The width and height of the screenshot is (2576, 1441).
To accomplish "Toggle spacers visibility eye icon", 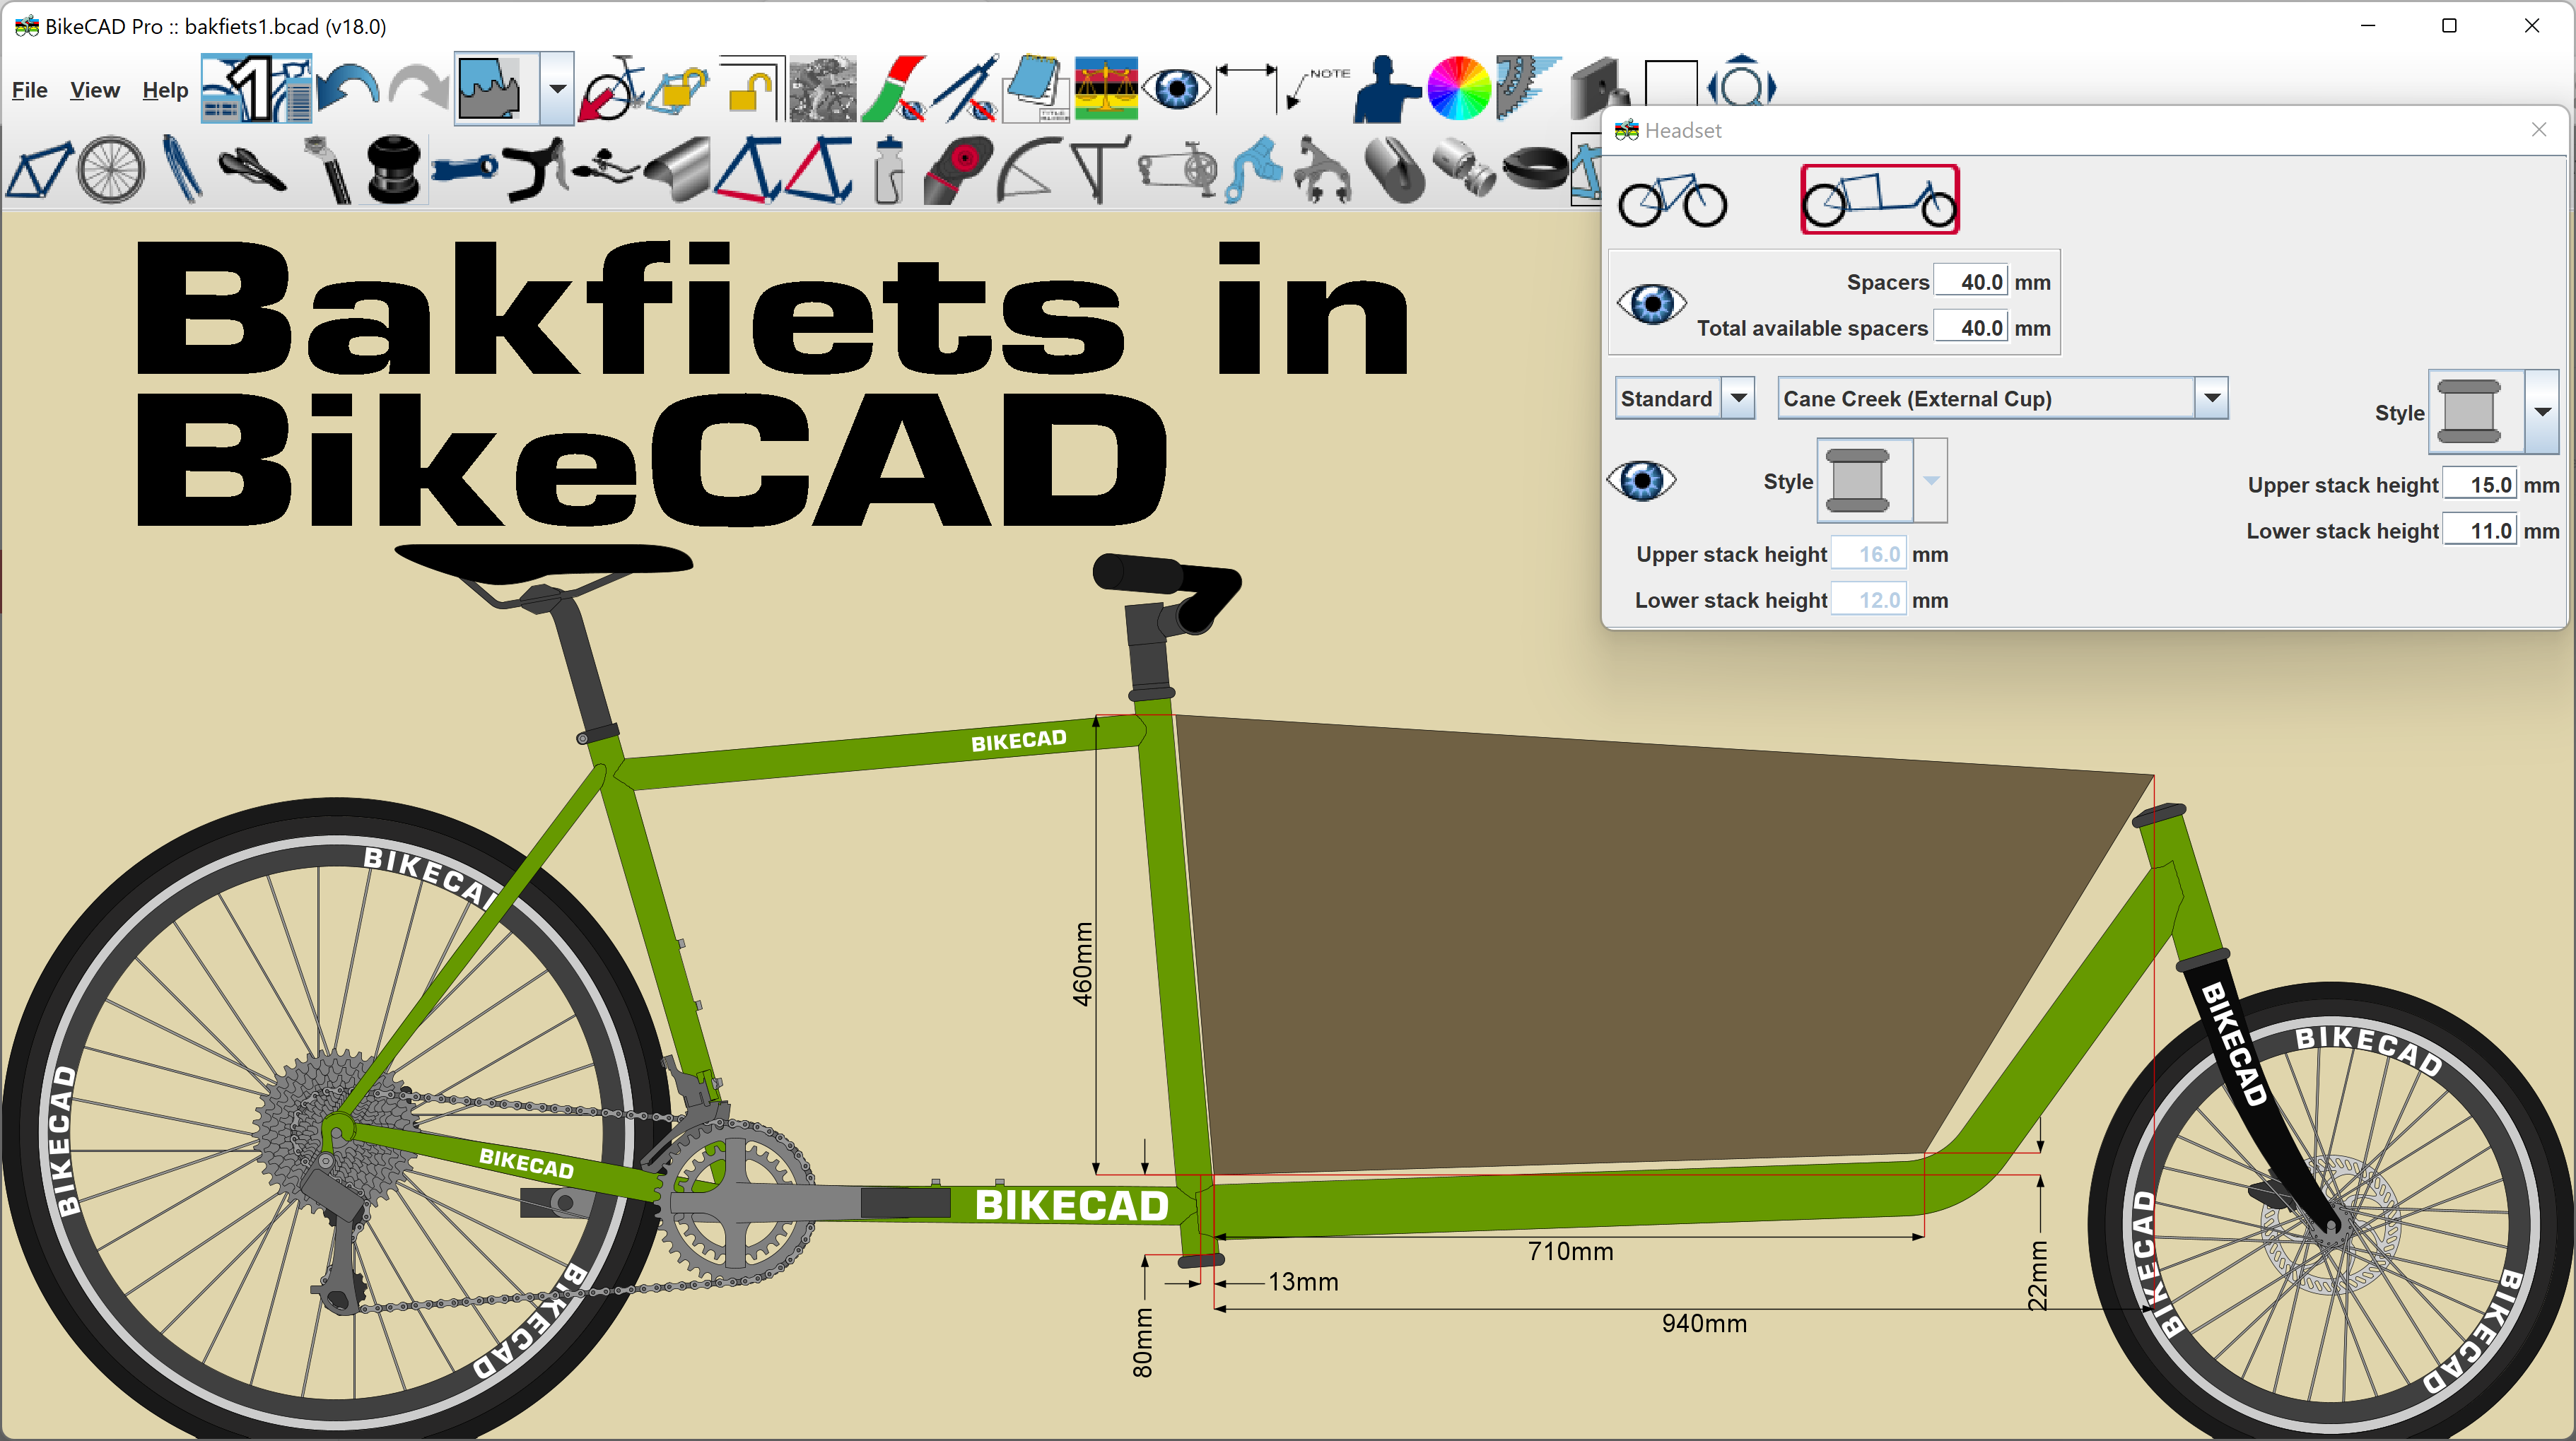I will [1652, 303].
